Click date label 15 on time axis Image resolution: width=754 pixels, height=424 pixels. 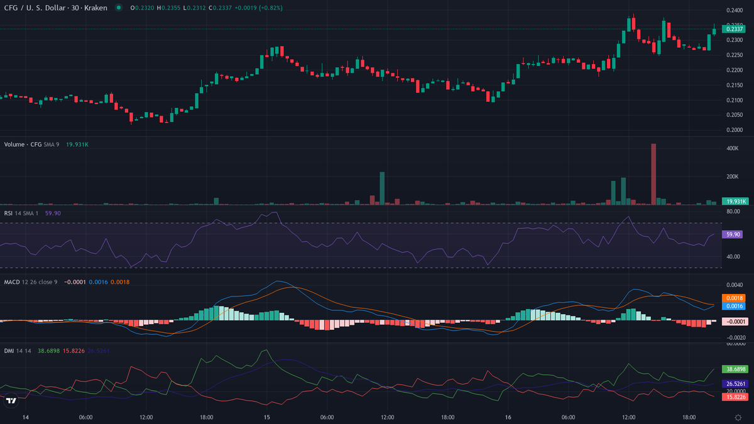tap(267, 417)
